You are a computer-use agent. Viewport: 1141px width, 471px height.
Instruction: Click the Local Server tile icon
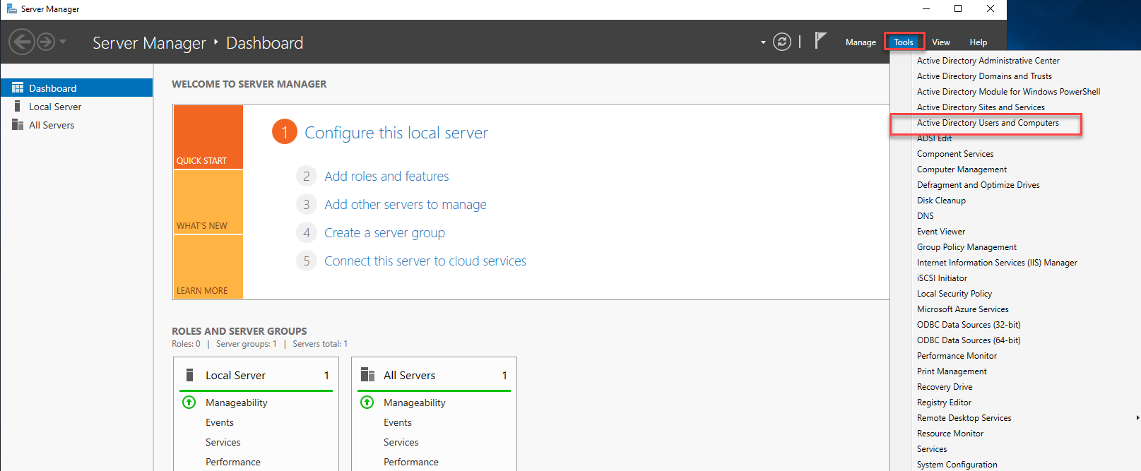189,374
